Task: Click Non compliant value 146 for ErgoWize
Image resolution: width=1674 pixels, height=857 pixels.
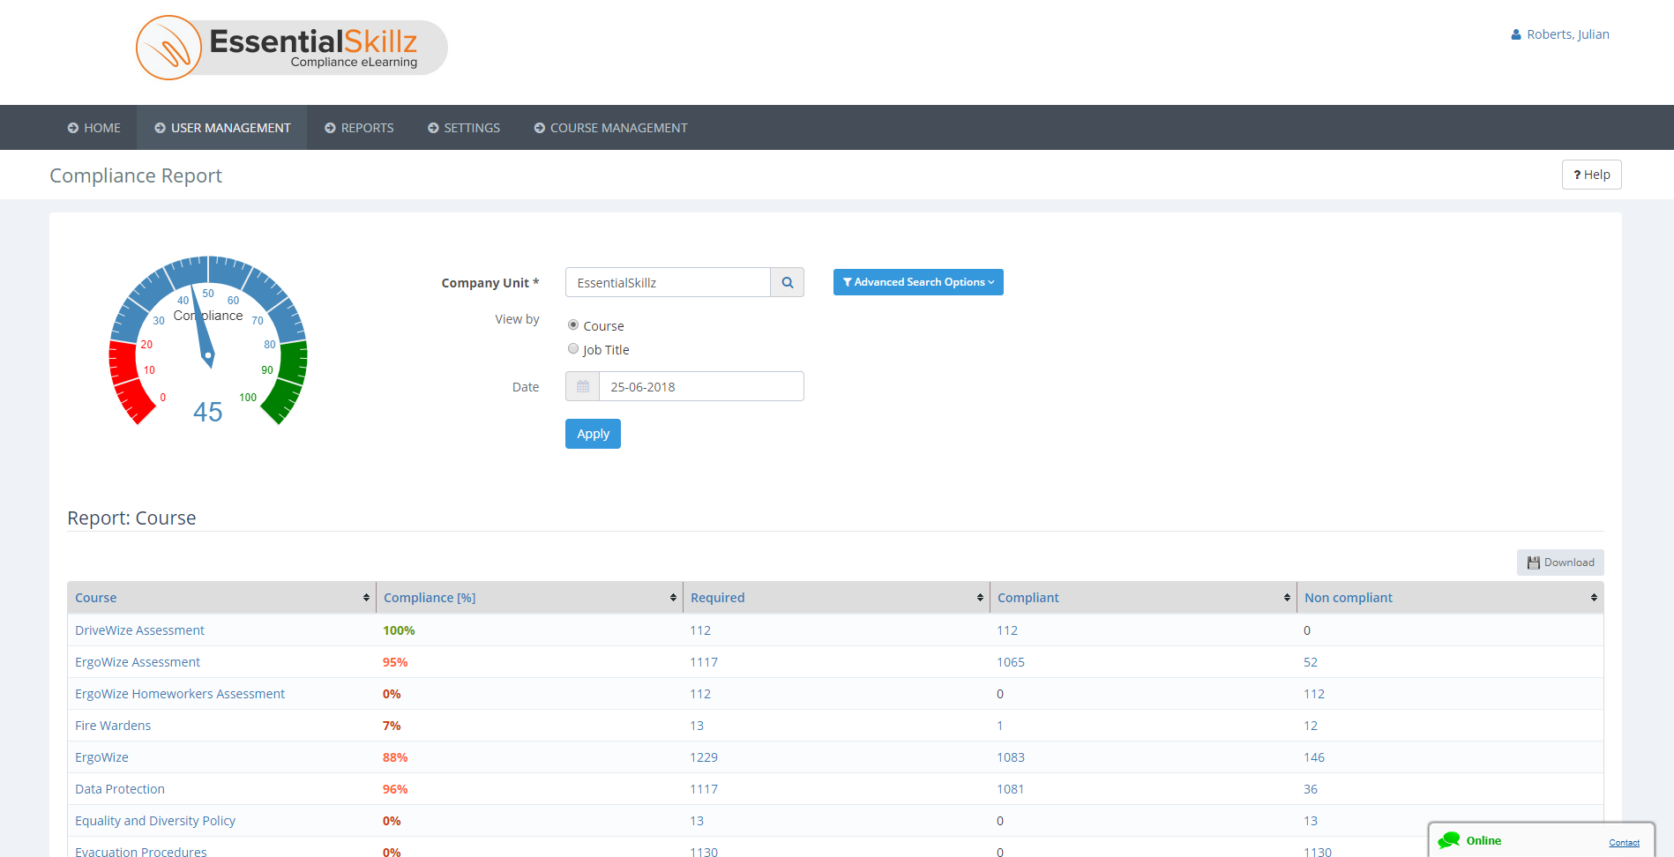Action: [x=1314, y=757]
